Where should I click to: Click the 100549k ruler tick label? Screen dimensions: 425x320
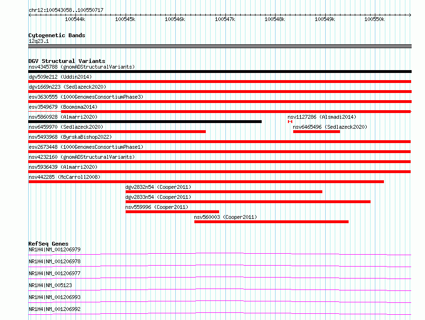tap(325, 19)
